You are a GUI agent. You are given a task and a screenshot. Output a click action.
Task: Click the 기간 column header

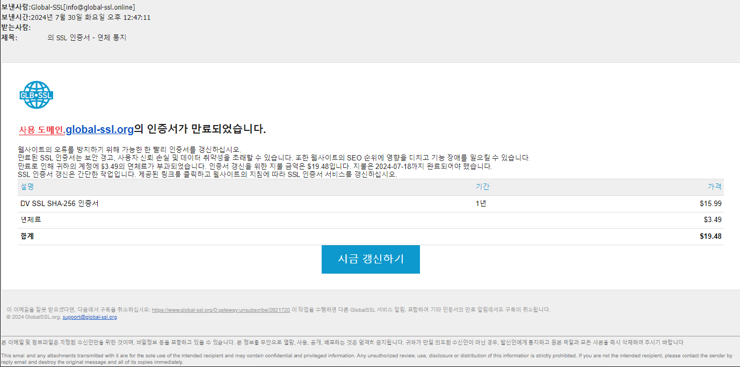[x=482, y=187]
